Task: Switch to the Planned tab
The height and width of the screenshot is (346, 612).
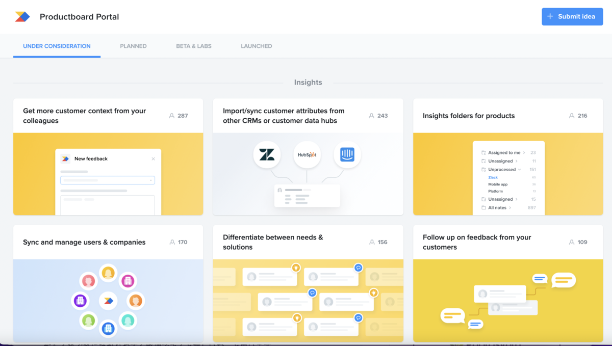Action: click(x=133, y=46)
